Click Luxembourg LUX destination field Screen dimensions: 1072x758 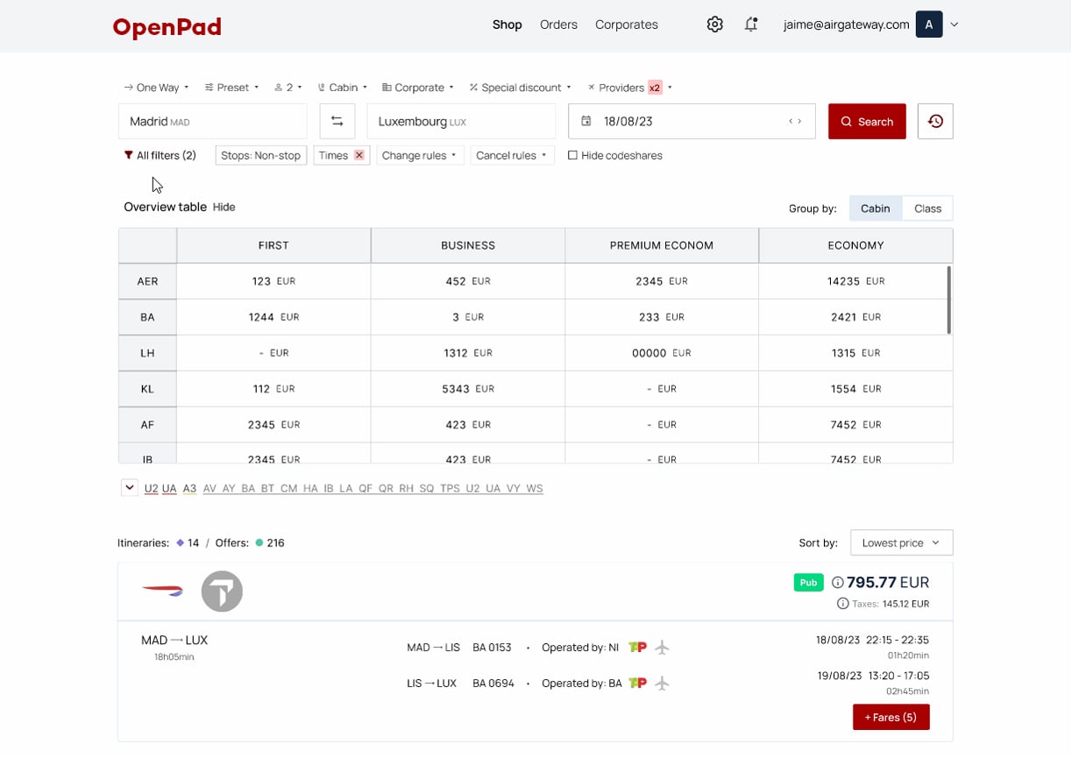[461, 122]
